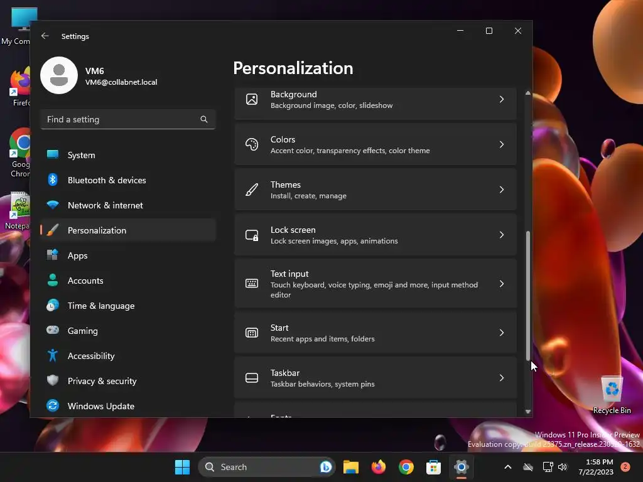Viewport: 643px width, 482px height.
Task: Click the Bing icon in taskbar search
Action: (x=326, y=467)
